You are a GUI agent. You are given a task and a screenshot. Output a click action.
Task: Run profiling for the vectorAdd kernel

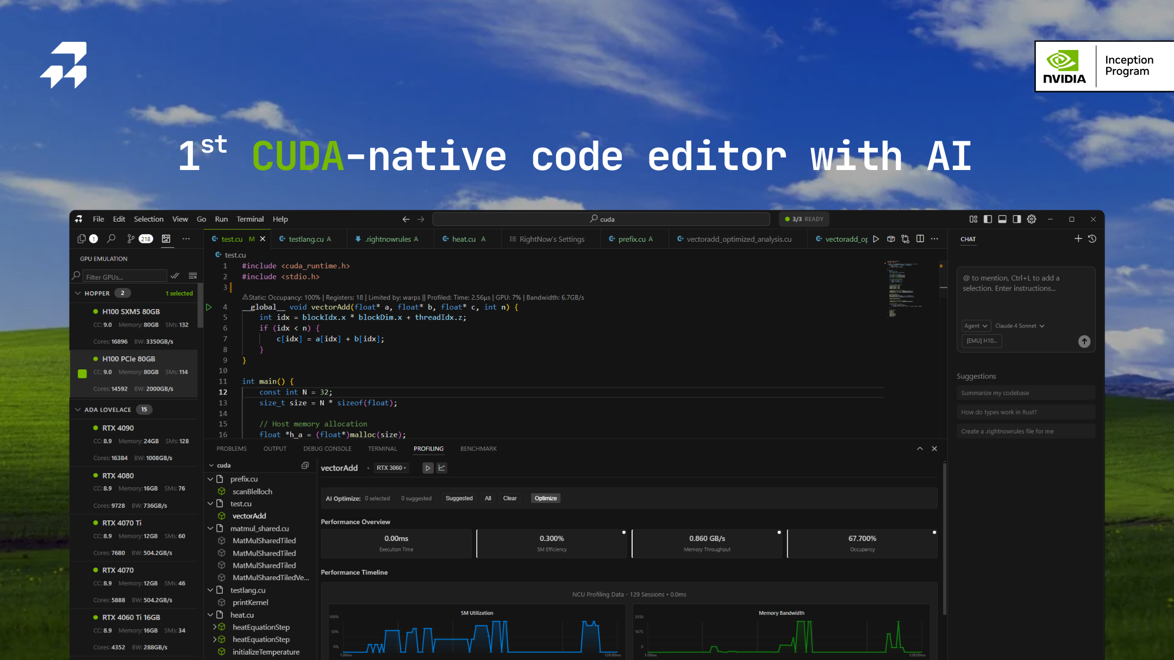pyautogui.click(x=428, y=468)
